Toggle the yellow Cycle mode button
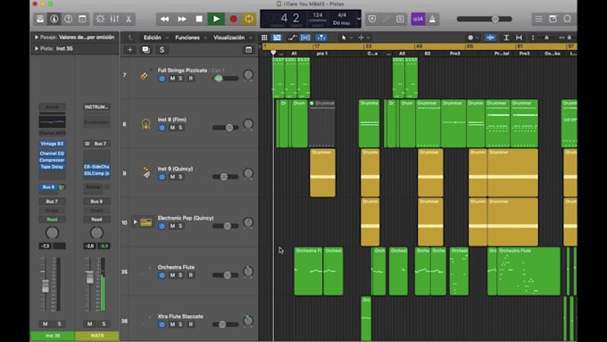The height and width of the screenshot is (342, 607). pos(249,19)
